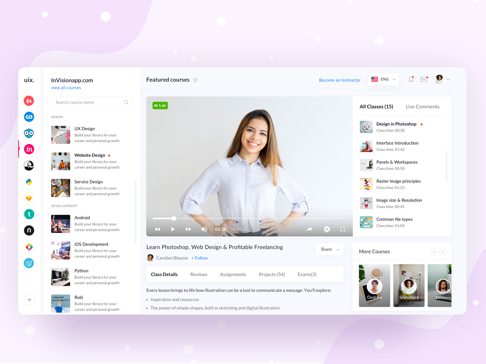Viewport: 486px width, 364px height.
Task: Click Become an Instructor link
Action: tap(340, 80)
